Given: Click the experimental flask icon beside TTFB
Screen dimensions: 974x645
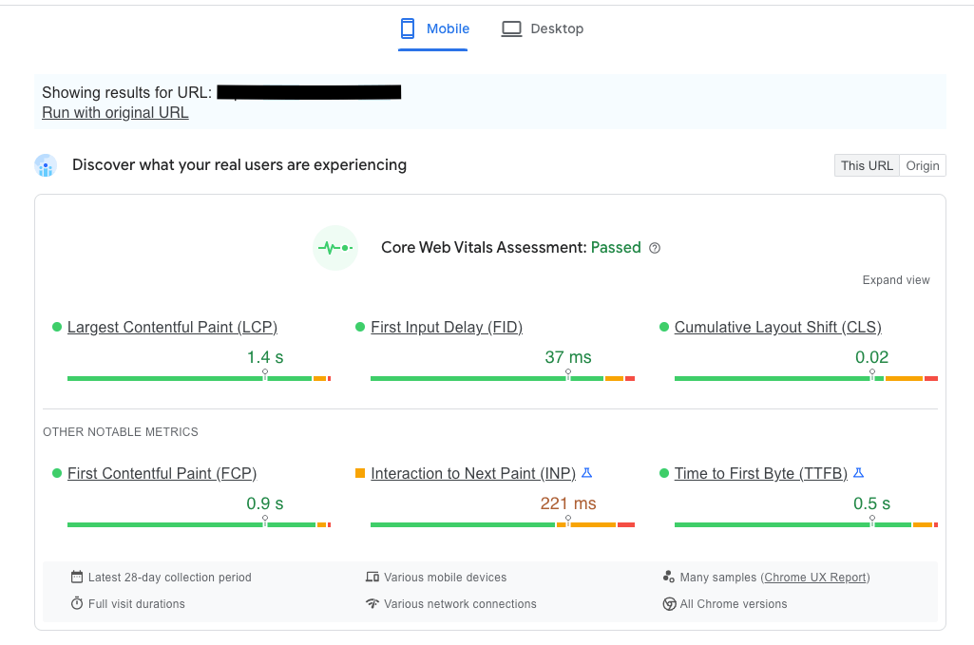Looking at the screenshot, I should 858,473.
